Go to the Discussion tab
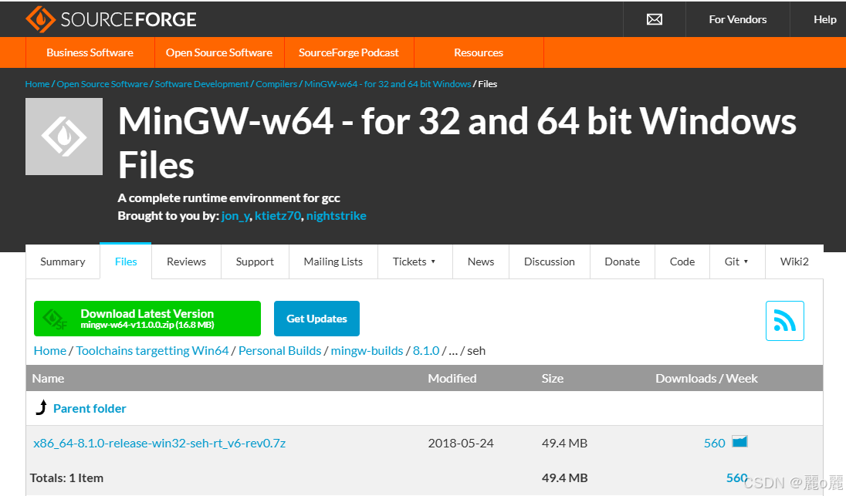The width and height of the screenshot is (846, 496). pyautogui.click(x=550, y=261)
